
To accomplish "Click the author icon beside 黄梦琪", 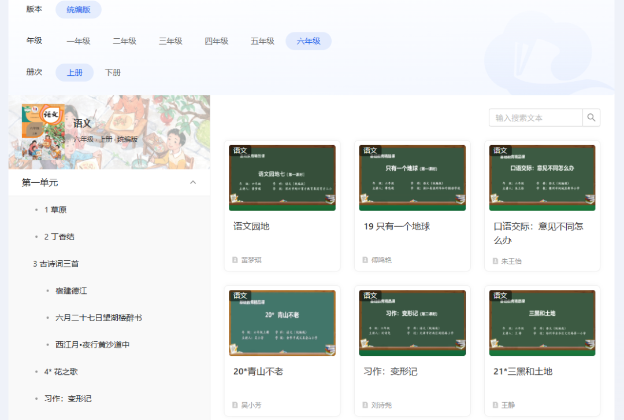I will click(235, 260).
